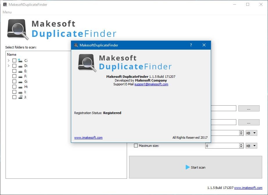This screenshot has width=268, height=195.
Task: Click the About dialog title bar icon
Action: (76, 45)
